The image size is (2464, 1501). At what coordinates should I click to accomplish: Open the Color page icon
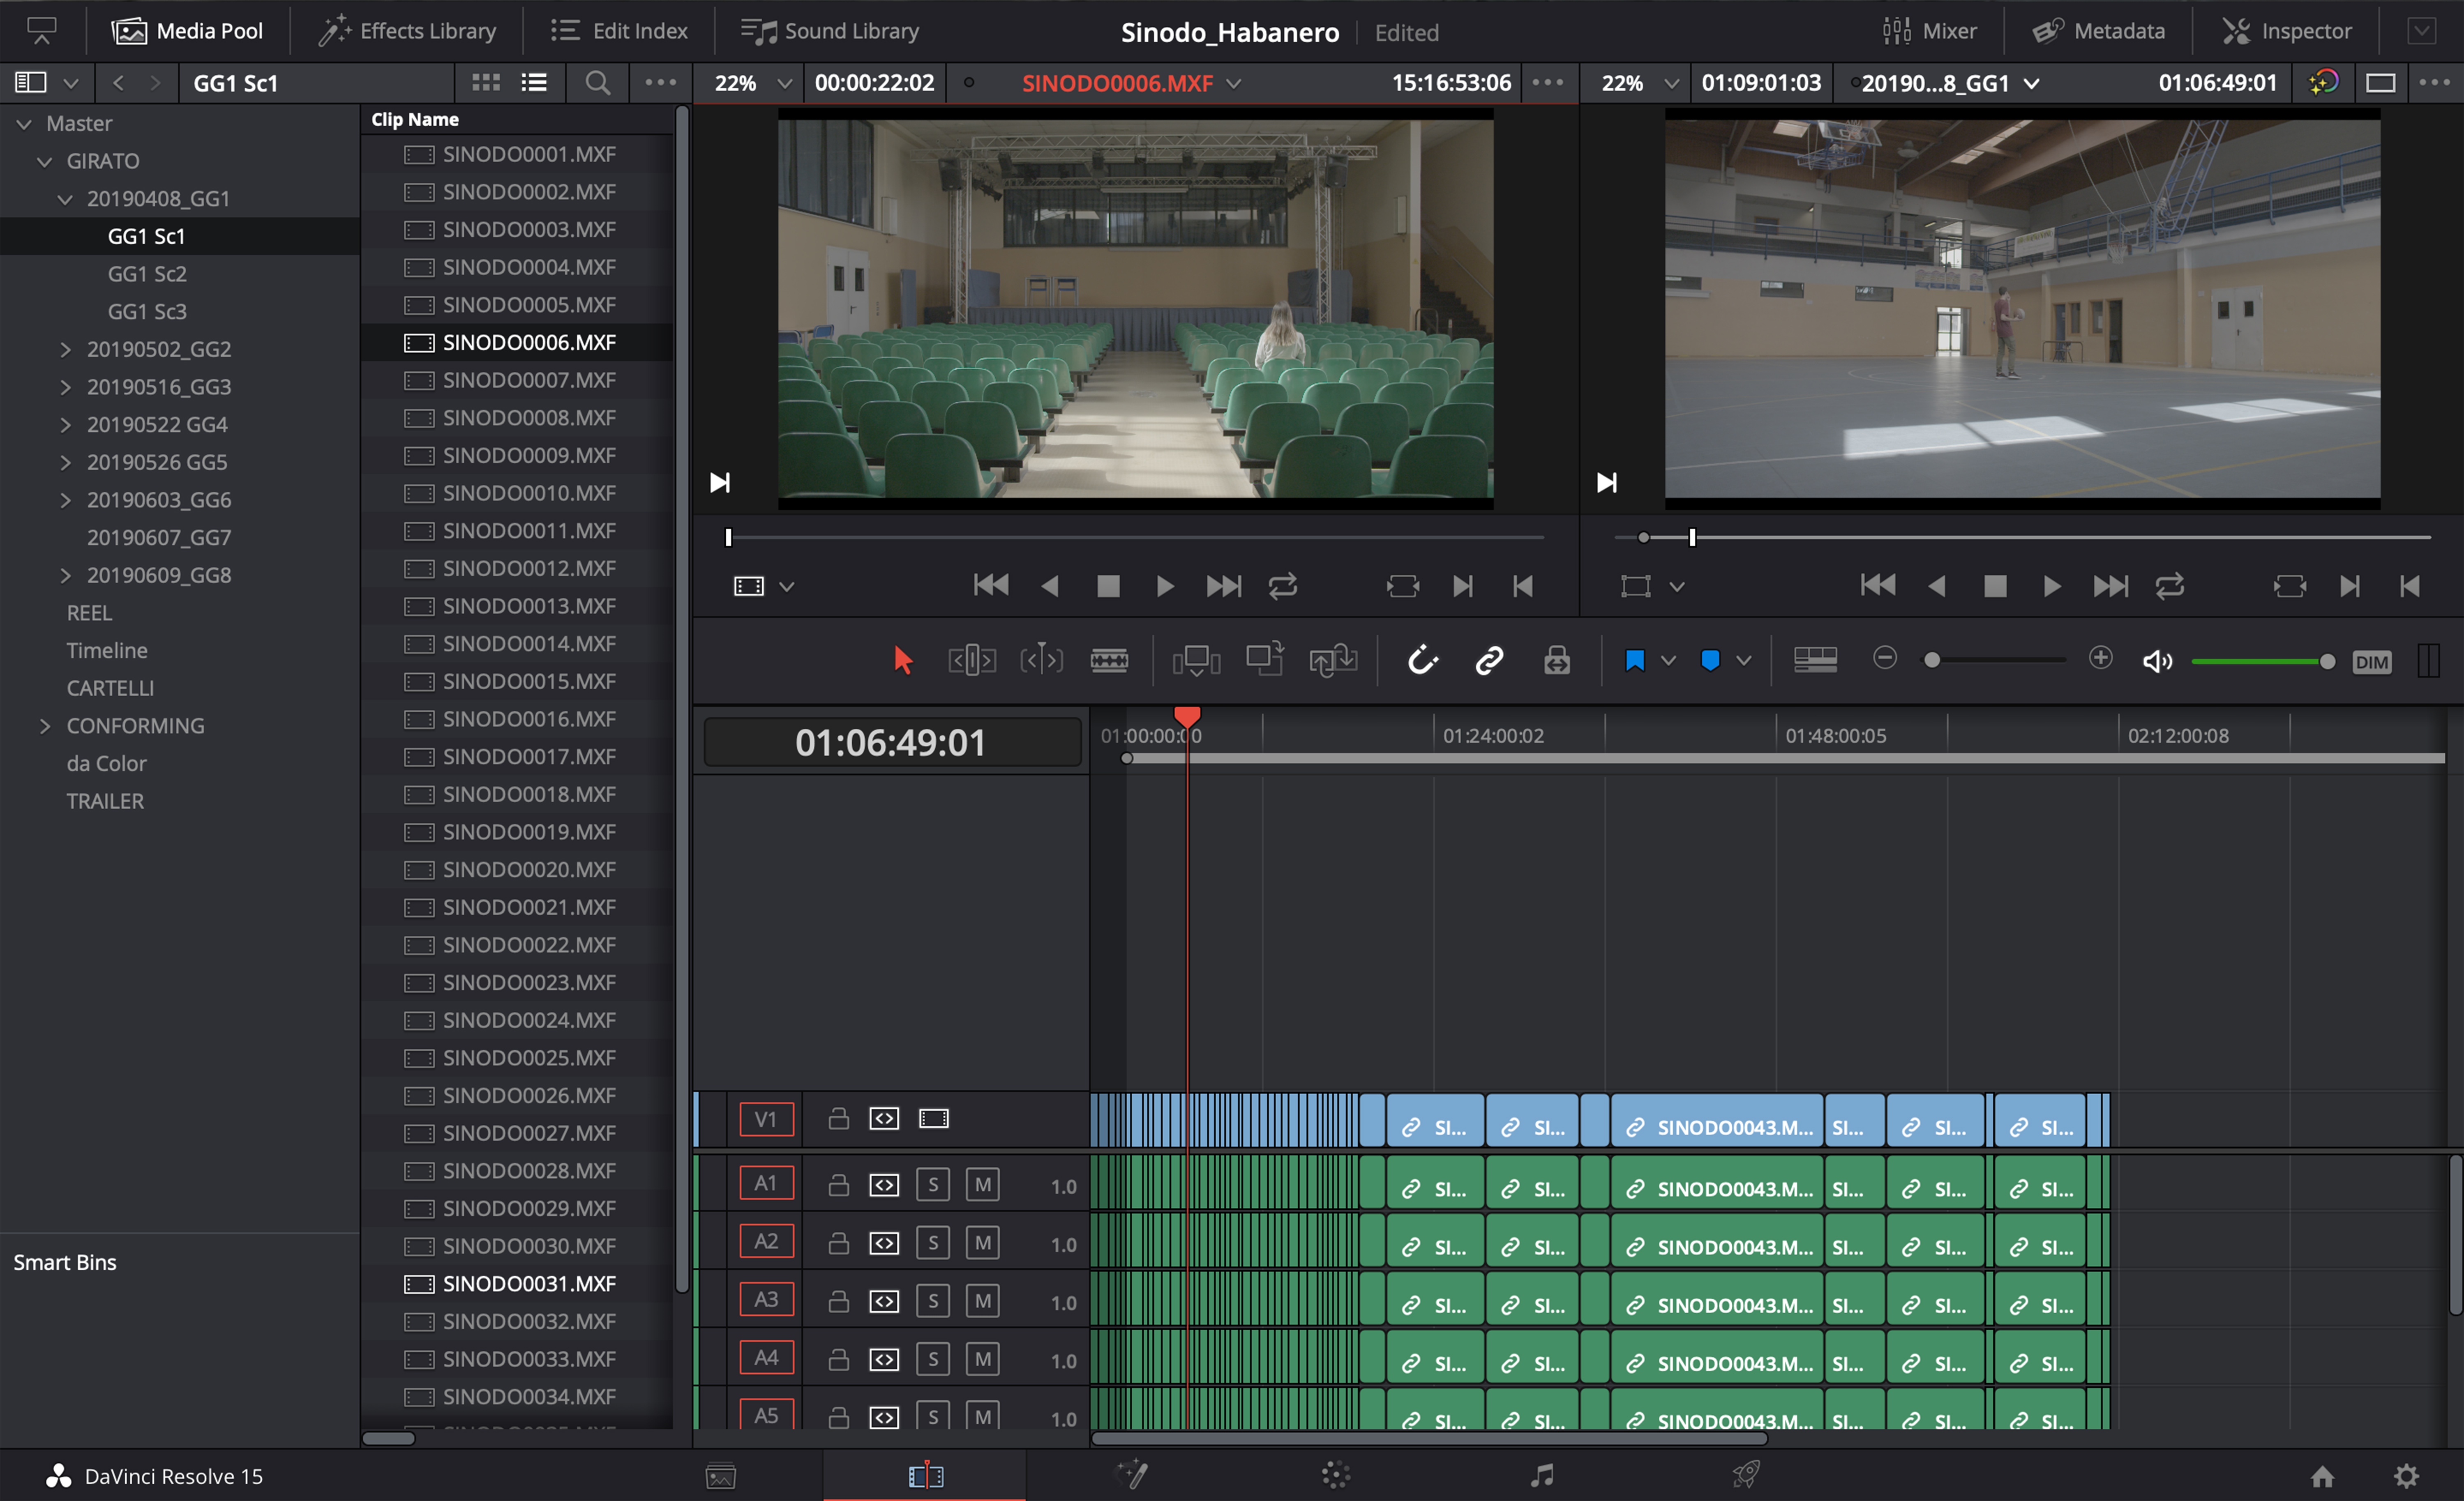[x=1335, y=1475]
